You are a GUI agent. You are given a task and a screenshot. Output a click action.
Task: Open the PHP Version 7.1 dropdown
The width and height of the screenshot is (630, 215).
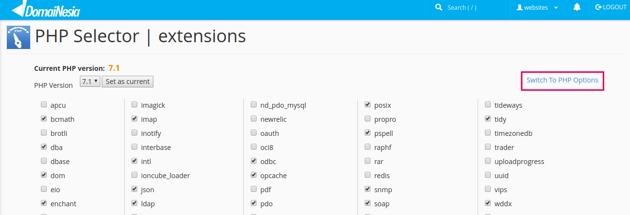click(x=90, y=82)
